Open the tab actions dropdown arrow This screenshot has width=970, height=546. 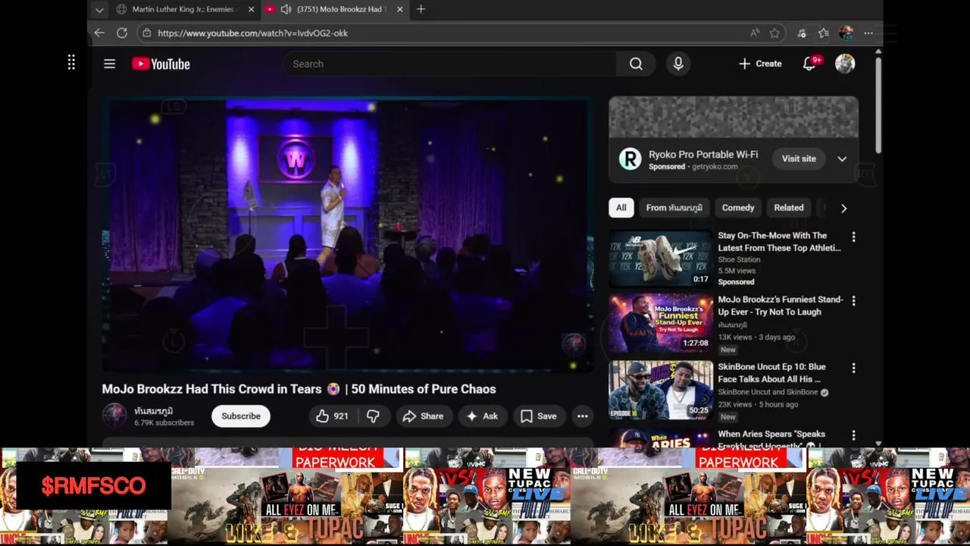(99, 10)
